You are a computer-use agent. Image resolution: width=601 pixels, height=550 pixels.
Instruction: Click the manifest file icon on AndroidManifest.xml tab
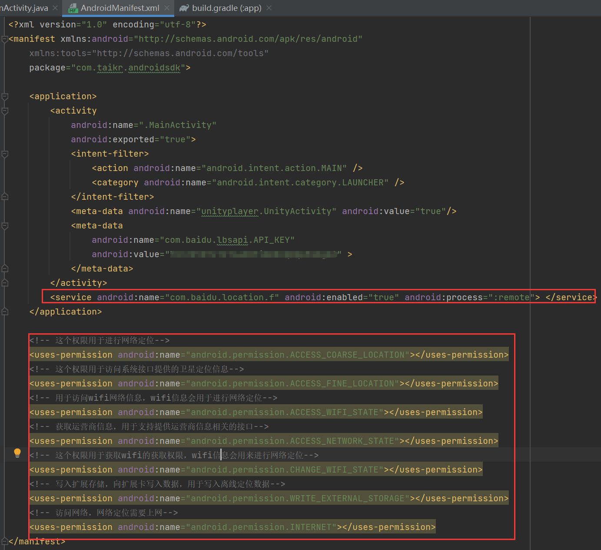(73, 8)
